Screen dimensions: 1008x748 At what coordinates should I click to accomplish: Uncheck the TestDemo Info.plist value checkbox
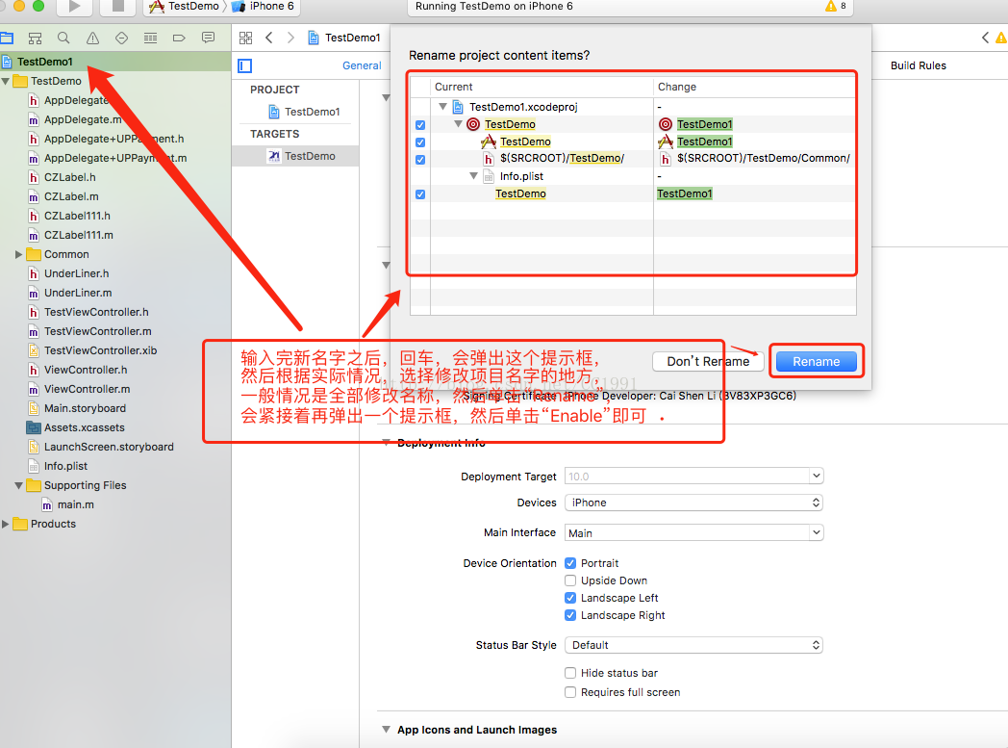tap(420, 194)
